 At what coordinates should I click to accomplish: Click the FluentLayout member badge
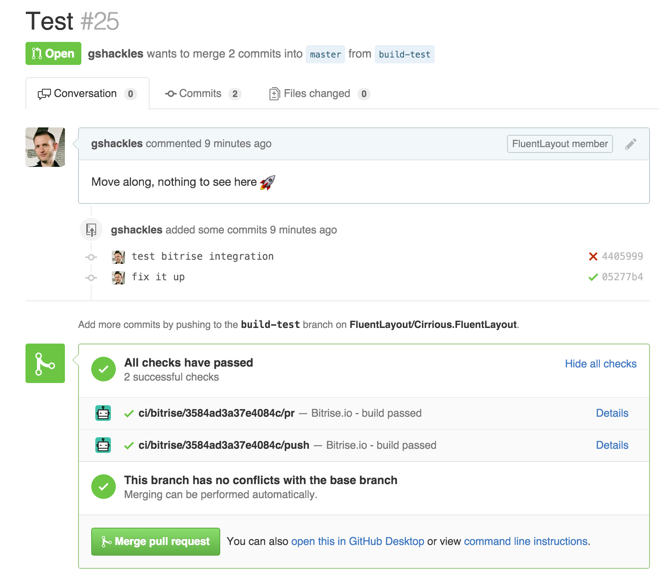(x=560, y=144)
